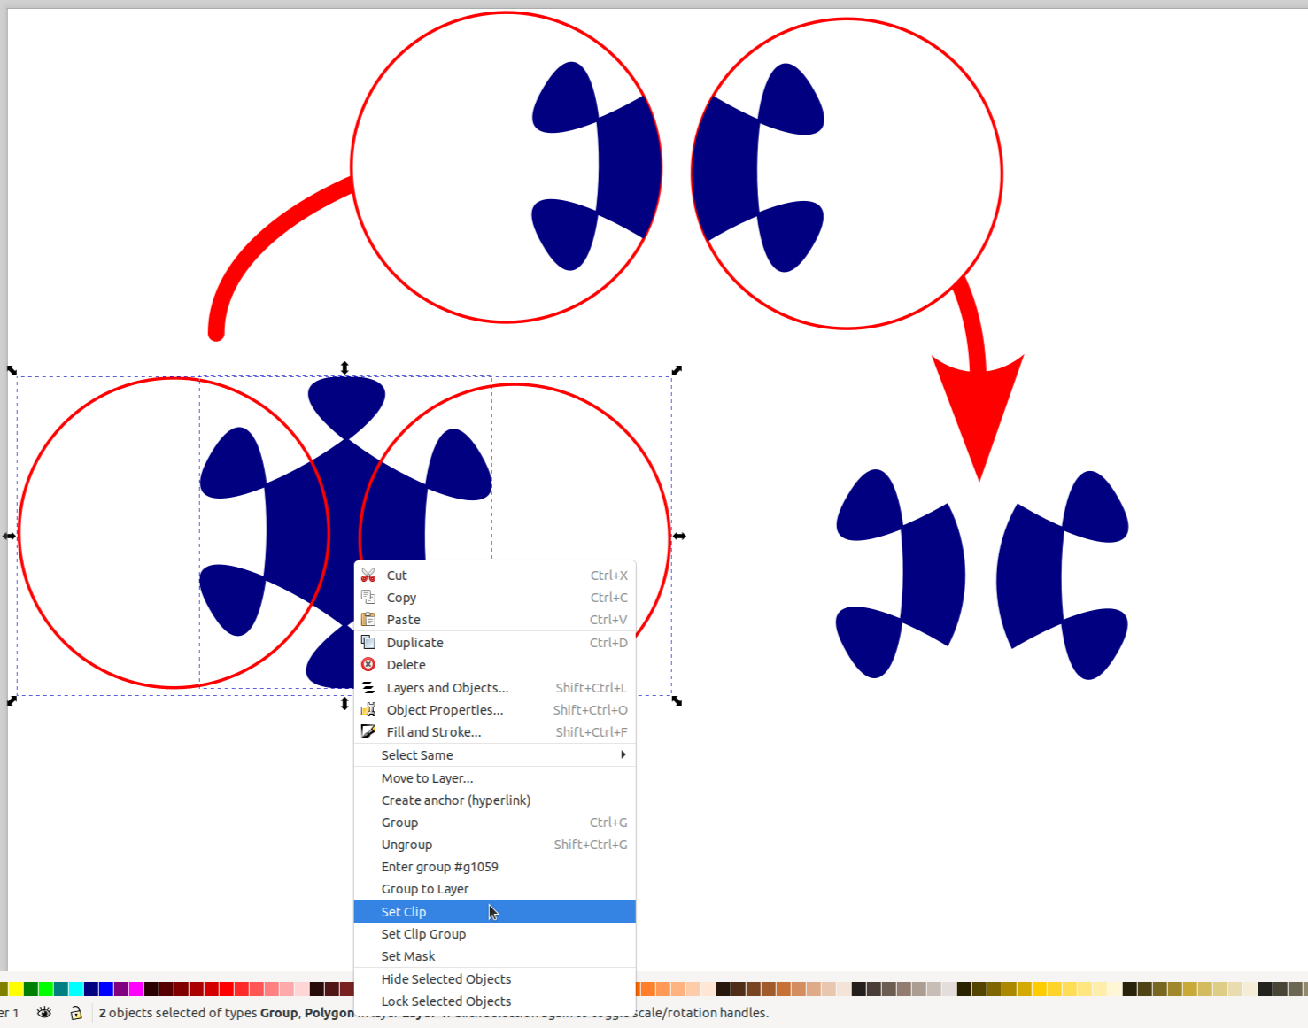Viewport: 1308px width, 1028px height.
Task: Pick the magenta palette swatch
Action: 136,989
